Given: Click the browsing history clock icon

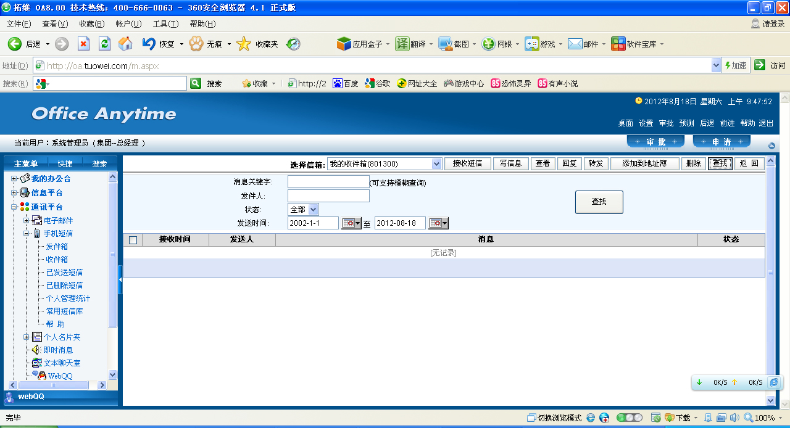Looking at the screenshot, I should click(x=293, y=44).
